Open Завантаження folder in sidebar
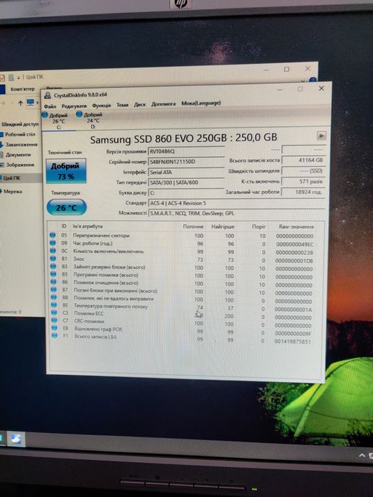 (21, 145)
